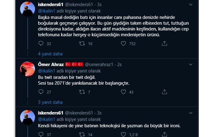Like the tweet with 752 likes
This screenshot has height=137, width=210.
pos(123,44)
